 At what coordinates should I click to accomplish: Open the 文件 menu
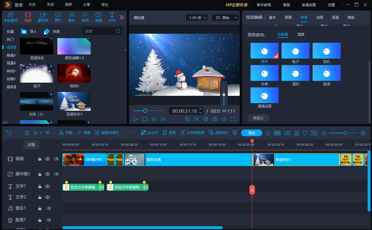click(x=32, y=4)
